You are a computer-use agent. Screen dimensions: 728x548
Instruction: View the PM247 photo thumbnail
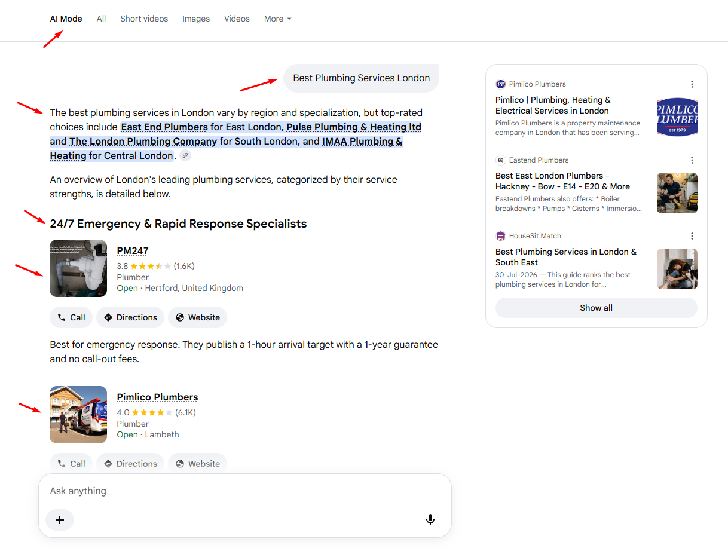coord(78,268)
